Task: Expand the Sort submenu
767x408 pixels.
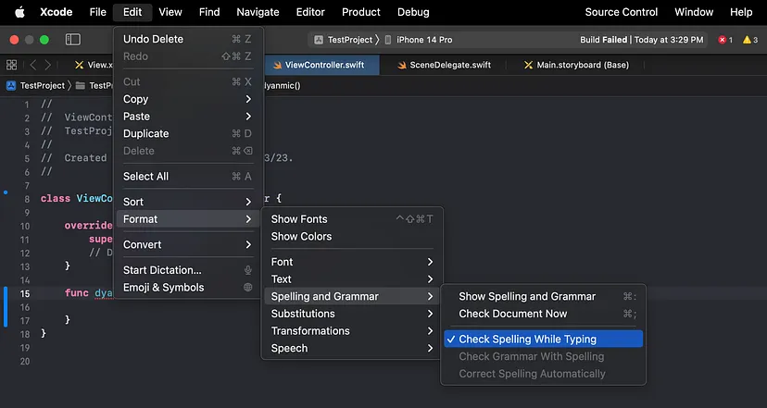Action: click(x=188, y=202)
